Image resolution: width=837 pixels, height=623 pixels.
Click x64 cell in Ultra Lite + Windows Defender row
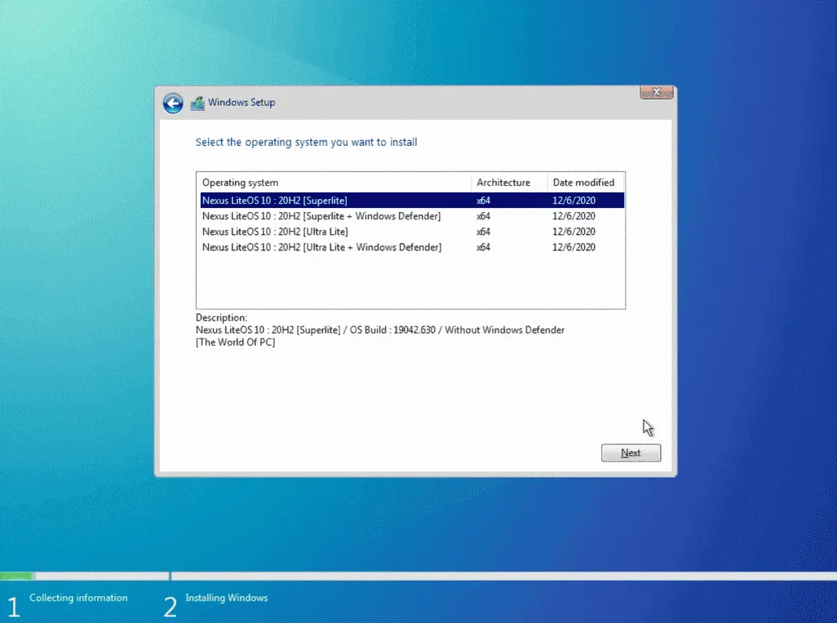click(x=483, y=247)
